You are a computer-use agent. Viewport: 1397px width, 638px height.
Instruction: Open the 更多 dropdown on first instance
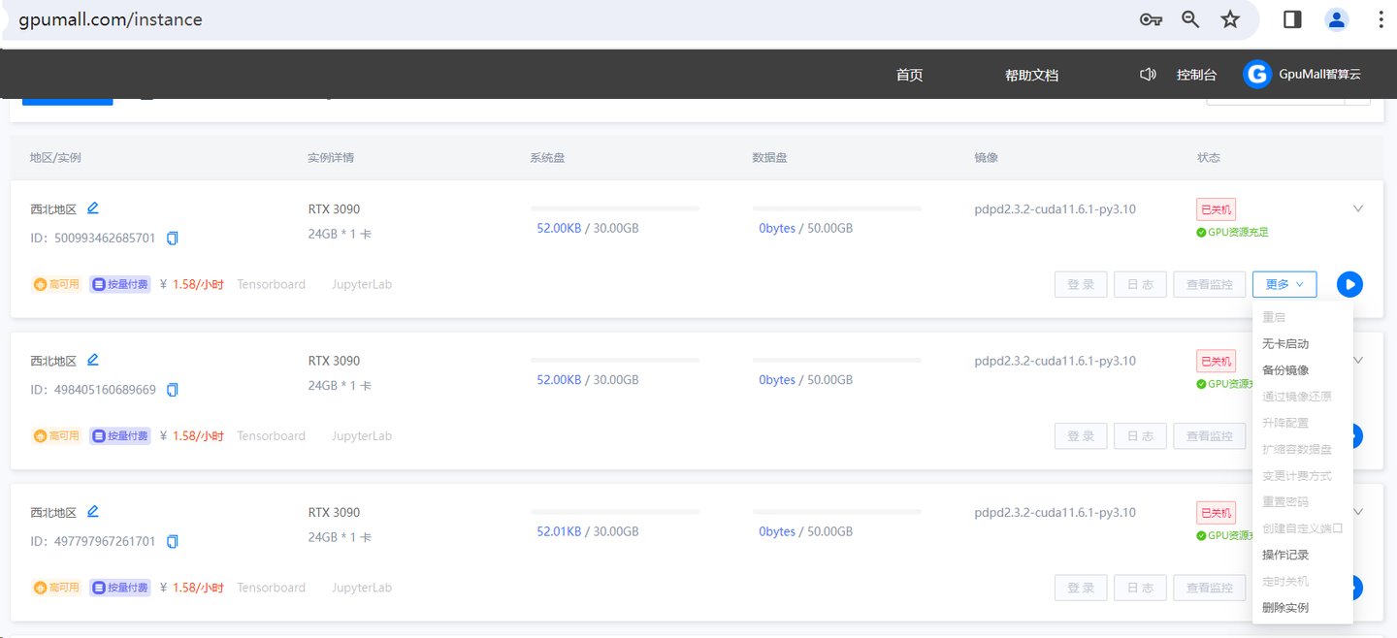pyautogui.click(x=1284, y=284)
